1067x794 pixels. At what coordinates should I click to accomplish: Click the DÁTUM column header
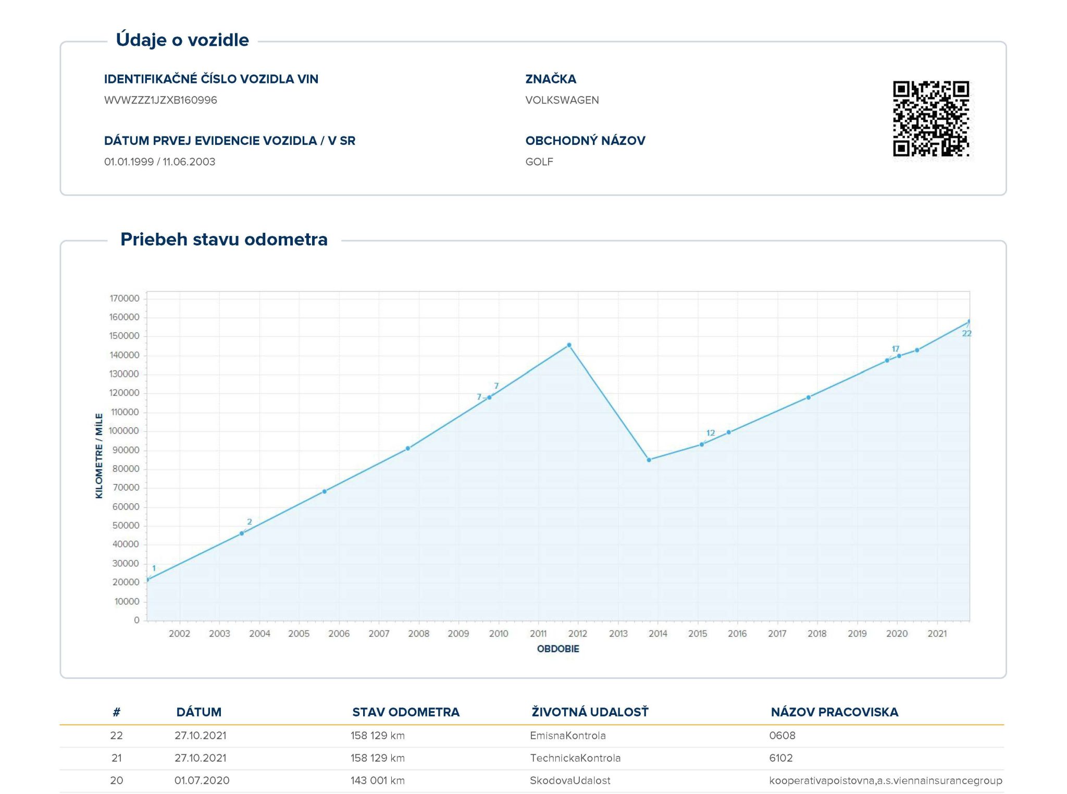coord(198,712)
